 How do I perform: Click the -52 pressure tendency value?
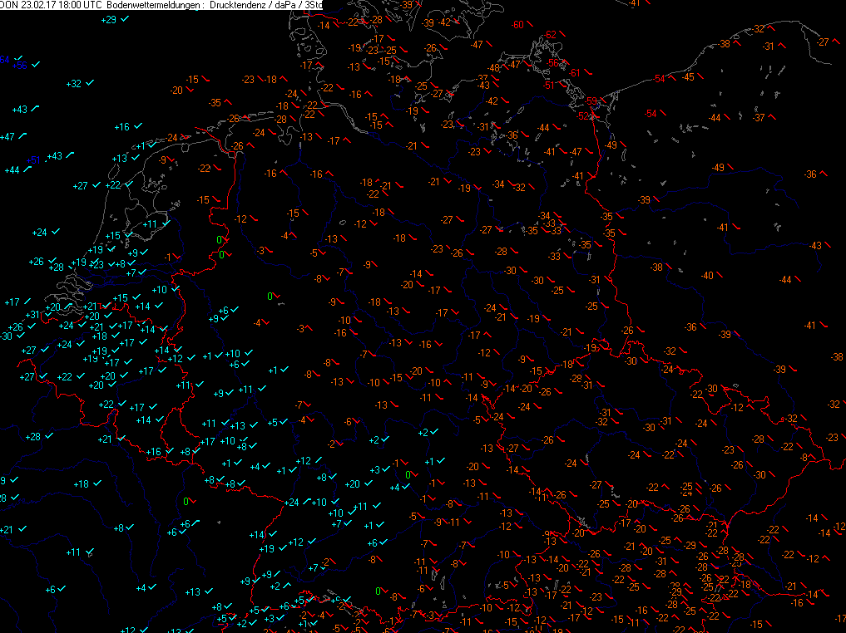tap(583, 116)
